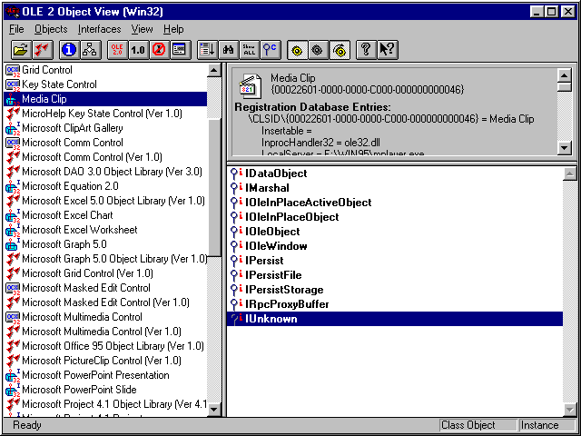The height and width of the screenshot is (436, 581).
Task: Click the question mark help icon
Action: pyautogui.click(x=366, y=49)
